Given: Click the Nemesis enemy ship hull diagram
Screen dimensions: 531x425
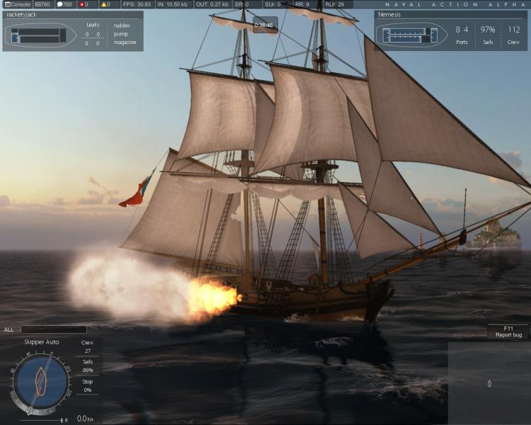Looking at the screenshot, I should click(411, 35).
